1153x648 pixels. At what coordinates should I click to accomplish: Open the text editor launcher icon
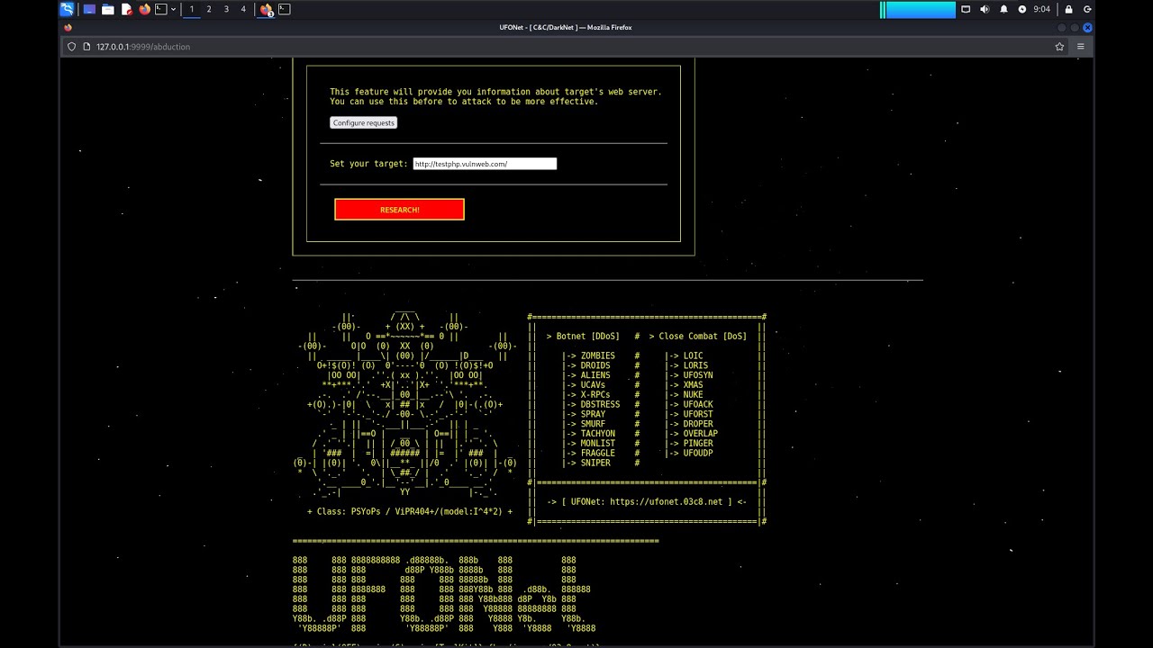(127, 9)
